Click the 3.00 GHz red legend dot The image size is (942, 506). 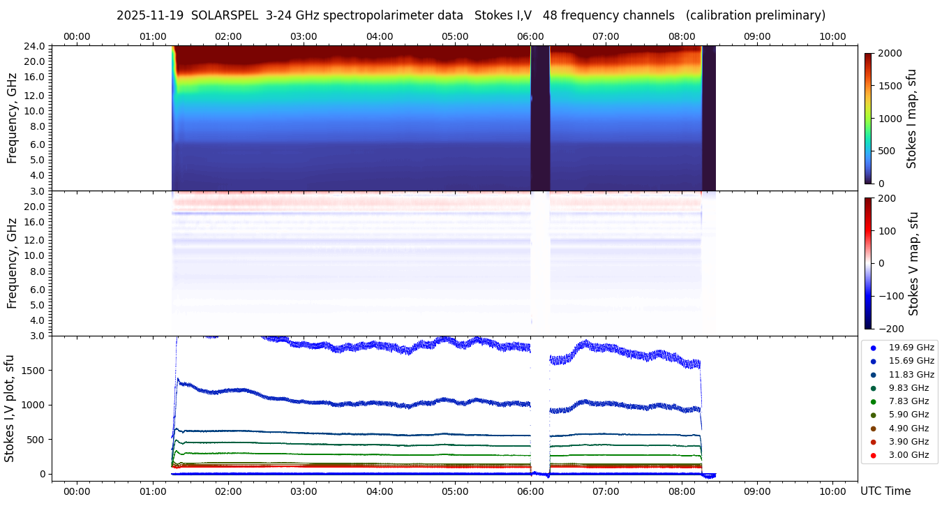point(873,455)
